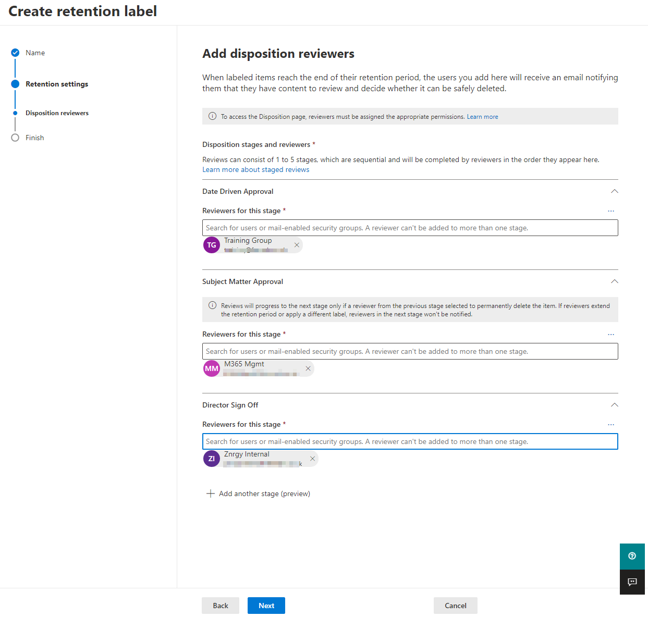Jump to the Finish step

point(34,138)
